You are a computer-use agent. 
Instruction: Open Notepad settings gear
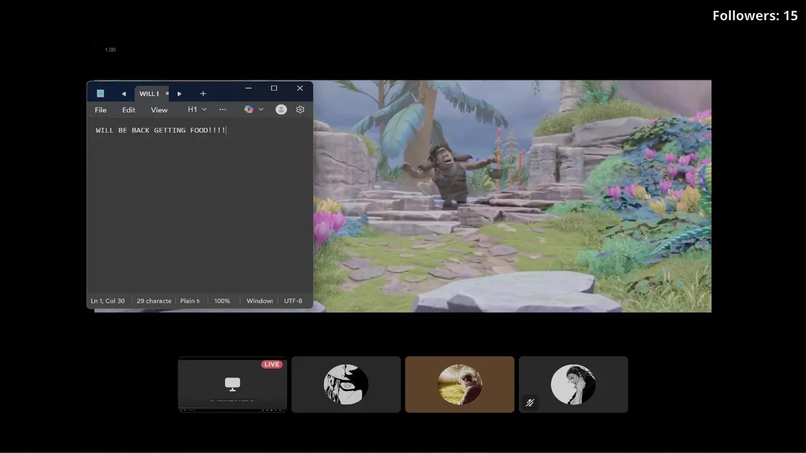(300, 109)
